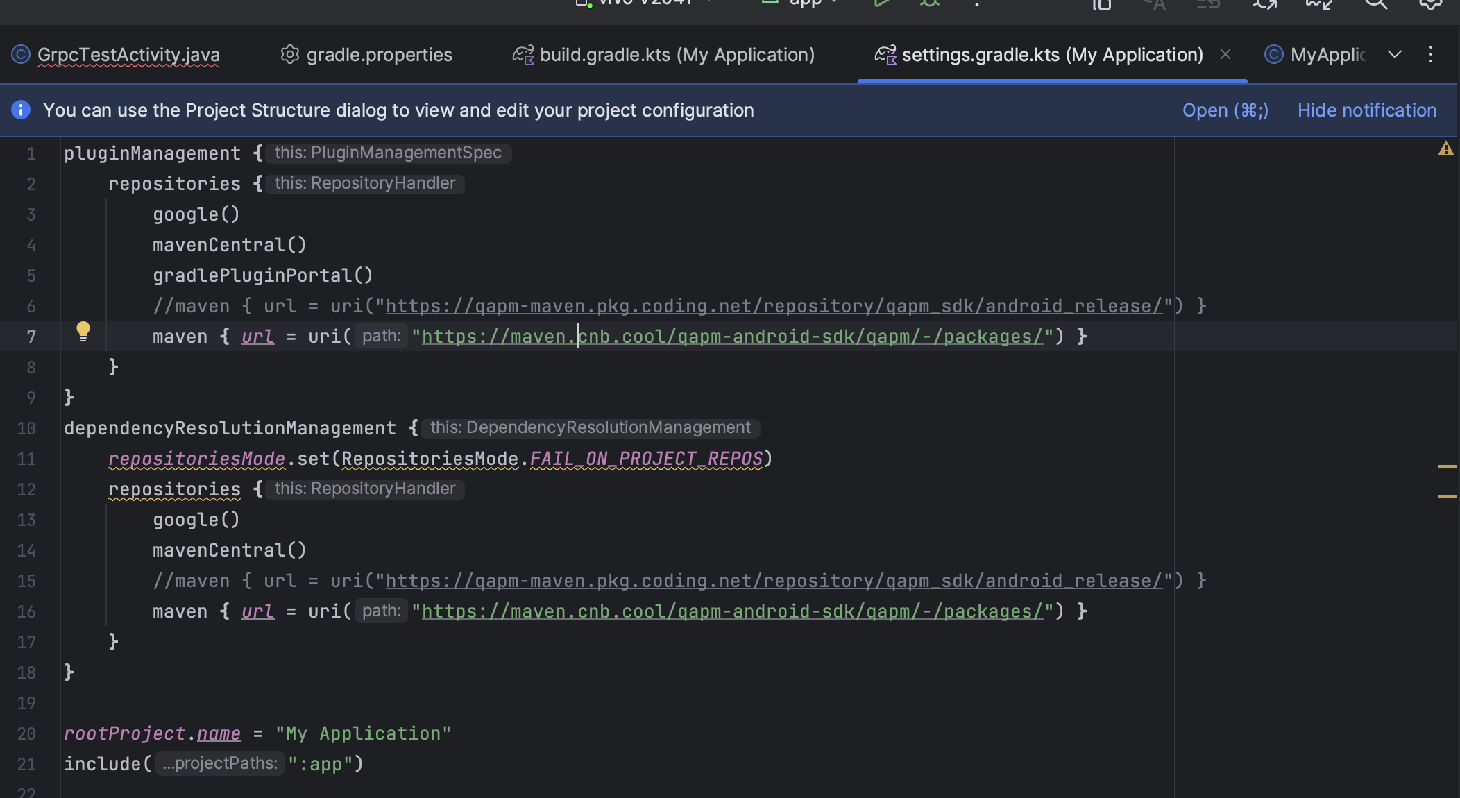The image size is (1460, 798).
Task: Click the warning triangle inspection icon
Action: [x=1445, y=148]
